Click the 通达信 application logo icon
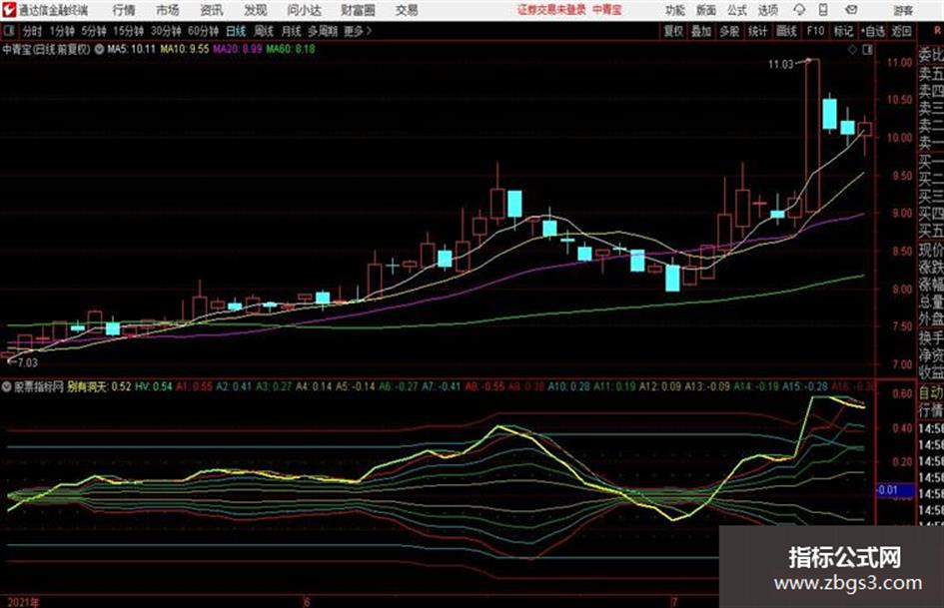Image resolution: width=944 pixels, height=608 pixels. [9, 10]
